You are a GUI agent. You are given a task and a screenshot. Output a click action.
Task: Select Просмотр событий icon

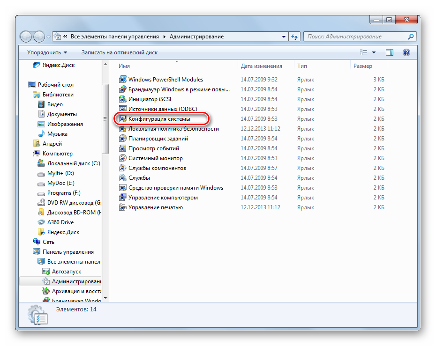(x=123, y=148)
